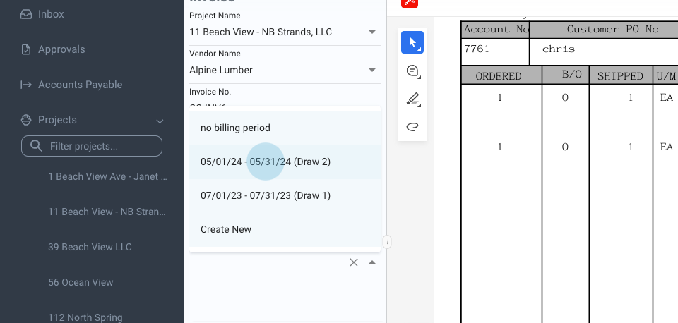This screenshot has height=323, width=678.
Task: Collapse the Projects section chevron
Action: (160, 121)
